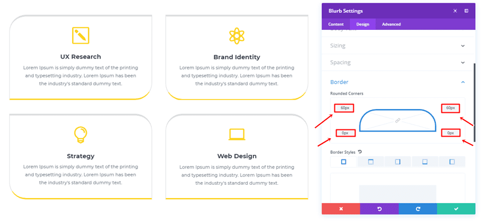Expand the Sizing section
The image size is (488, 224).
398,45
